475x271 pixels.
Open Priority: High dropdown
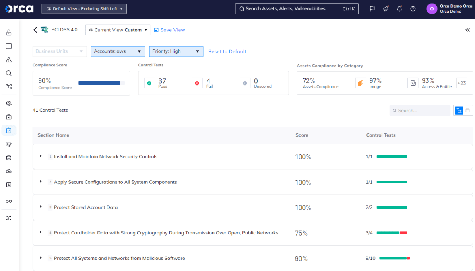[x=176, y=51]
